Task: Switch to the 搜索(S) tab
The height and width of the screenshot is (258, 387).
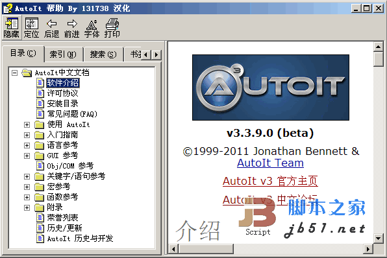Action: point(103,54)
